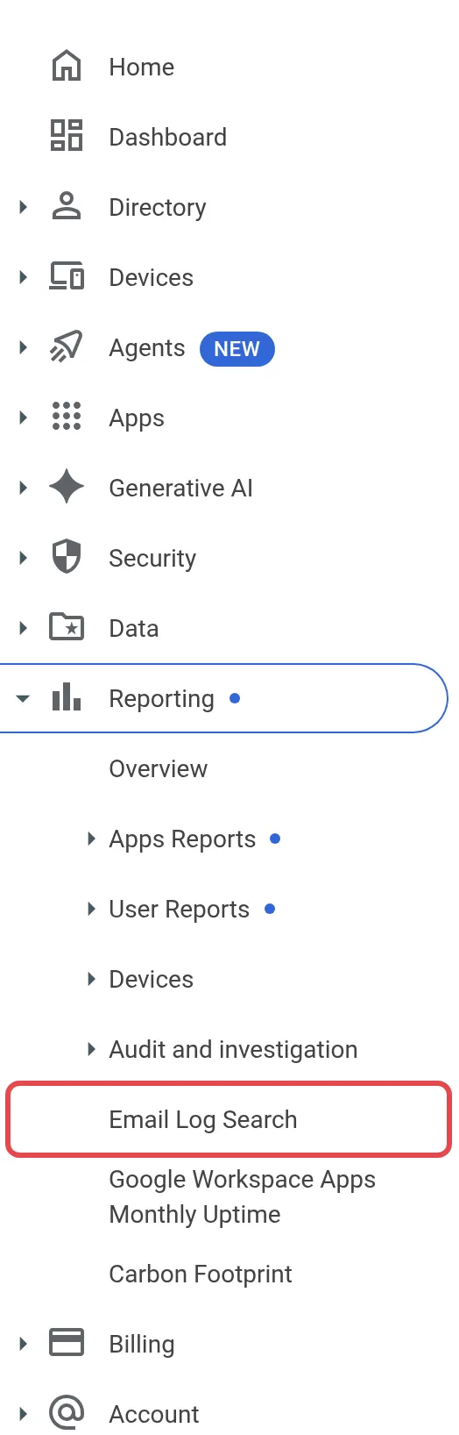Select the Account menu label

coord(154,1415)
